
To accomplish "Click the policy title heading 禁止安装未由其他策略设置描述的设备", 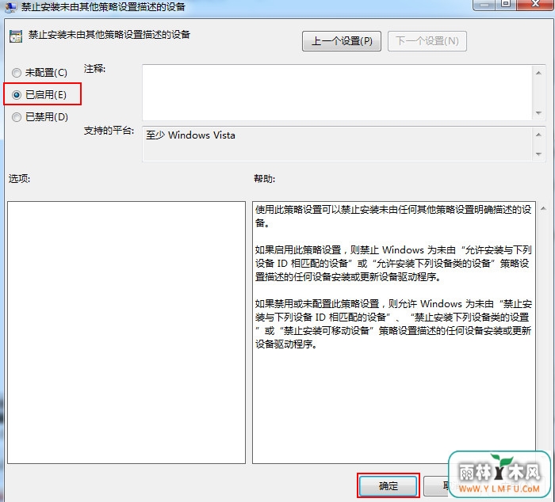I will [x=109, y=35].
